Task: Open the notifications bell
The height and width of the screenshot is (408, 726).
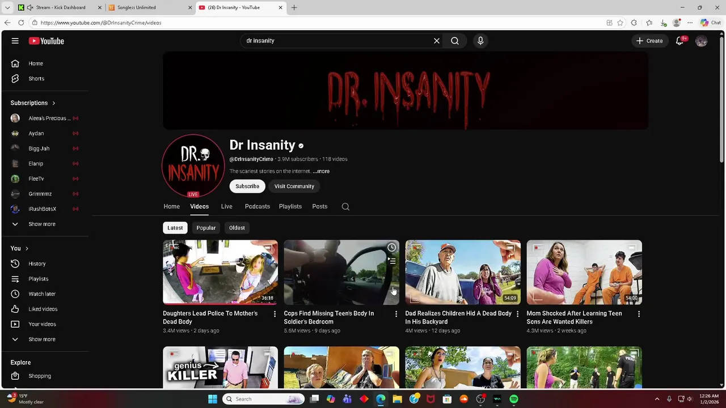Action: pos(679,41)
